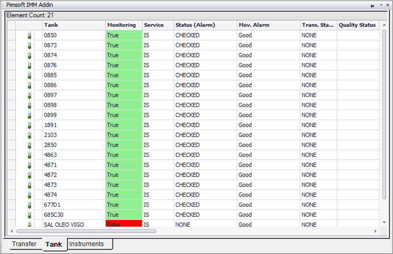Click the tank icon for tank 0850
The image size is (393, 254).
29,36
